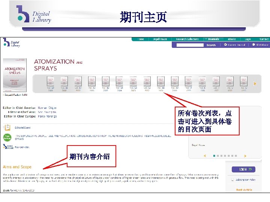Open the Pay-per-view link

coord(22,147)
